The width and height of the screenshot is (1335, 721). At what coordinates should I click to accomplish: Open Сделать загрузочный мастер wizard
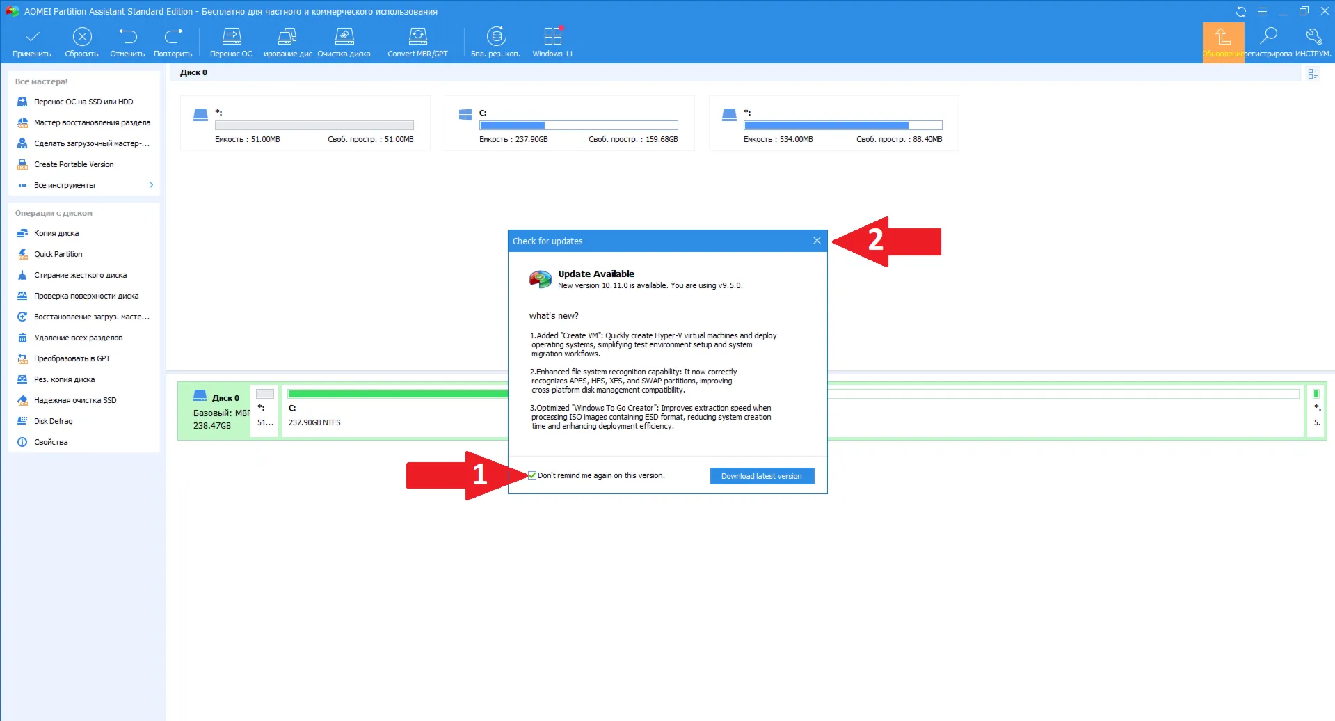(x=83, y=143)
